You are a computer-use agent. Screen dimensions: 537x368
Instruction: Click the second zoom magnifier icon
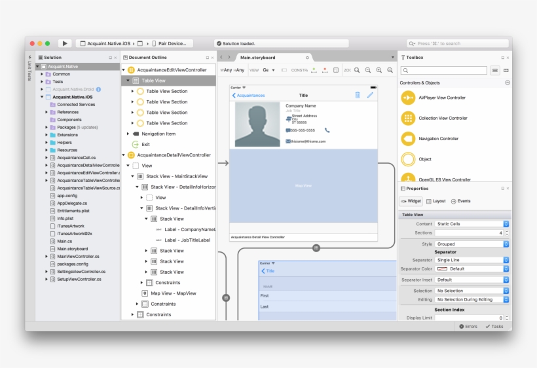click(368, 70)
